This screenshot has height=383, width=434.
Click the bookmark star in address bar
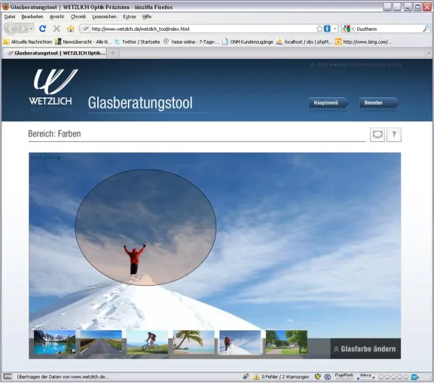pos(319,29)
